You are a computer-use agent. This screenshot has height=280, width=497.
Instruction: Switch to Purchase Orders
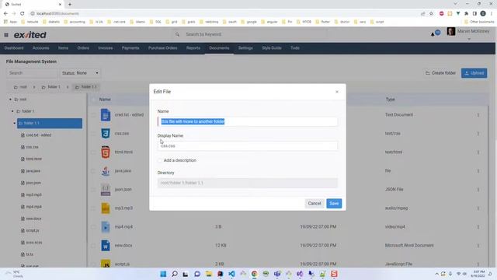(x=162, y=48)
